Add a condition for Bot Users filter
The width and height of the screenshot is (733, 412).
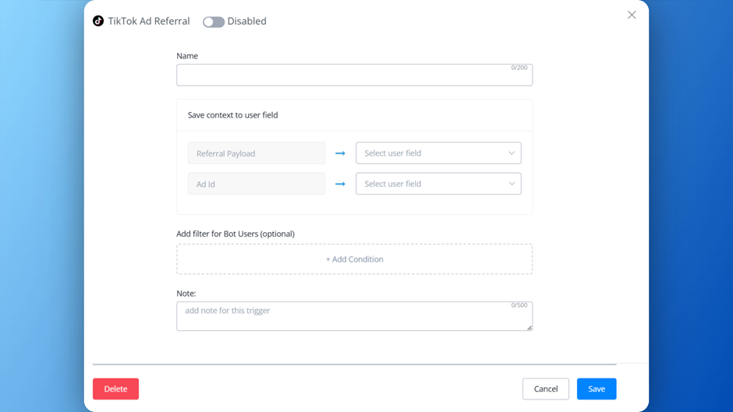click(354, 259)
